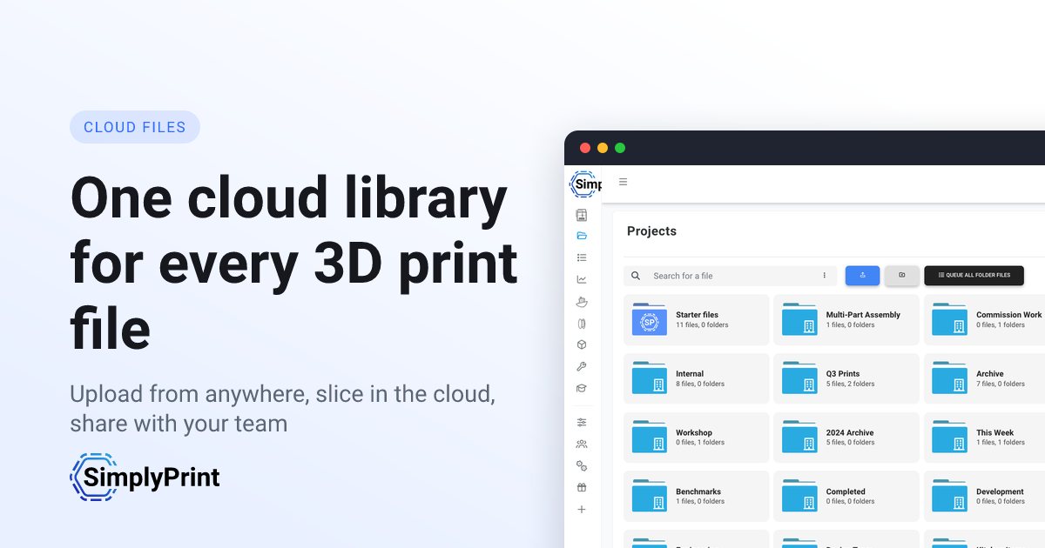This screenshot has width=1045, height=548.
Task: Click the magnifier icon in the search bar
Action: (636, 276)
